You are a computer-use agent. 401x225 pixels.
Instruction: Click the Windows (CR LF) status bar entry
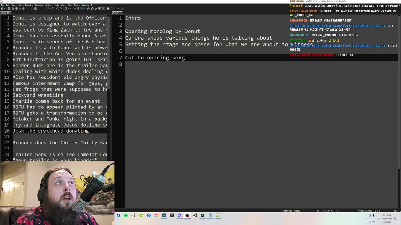[365, 211]
